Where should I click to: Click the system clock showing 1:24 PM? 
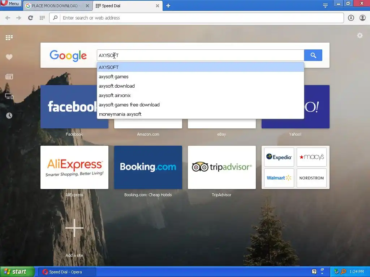click(x=357, y=272)
